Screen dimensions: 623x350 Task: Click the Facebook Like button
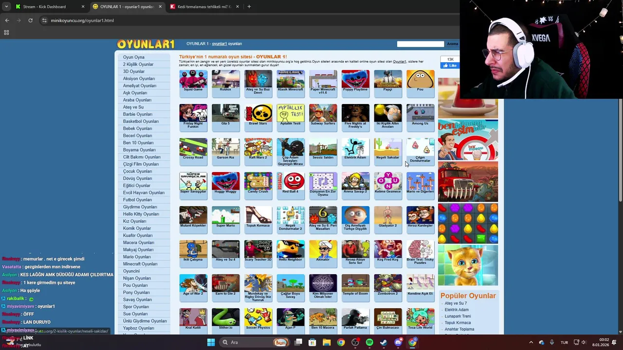(450, 66)
